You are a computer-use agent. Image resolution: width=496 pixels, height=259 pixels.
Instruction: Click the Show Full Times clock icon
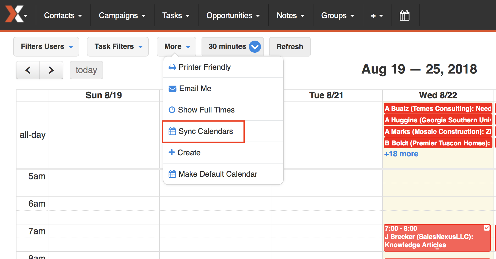coord(172,110)
